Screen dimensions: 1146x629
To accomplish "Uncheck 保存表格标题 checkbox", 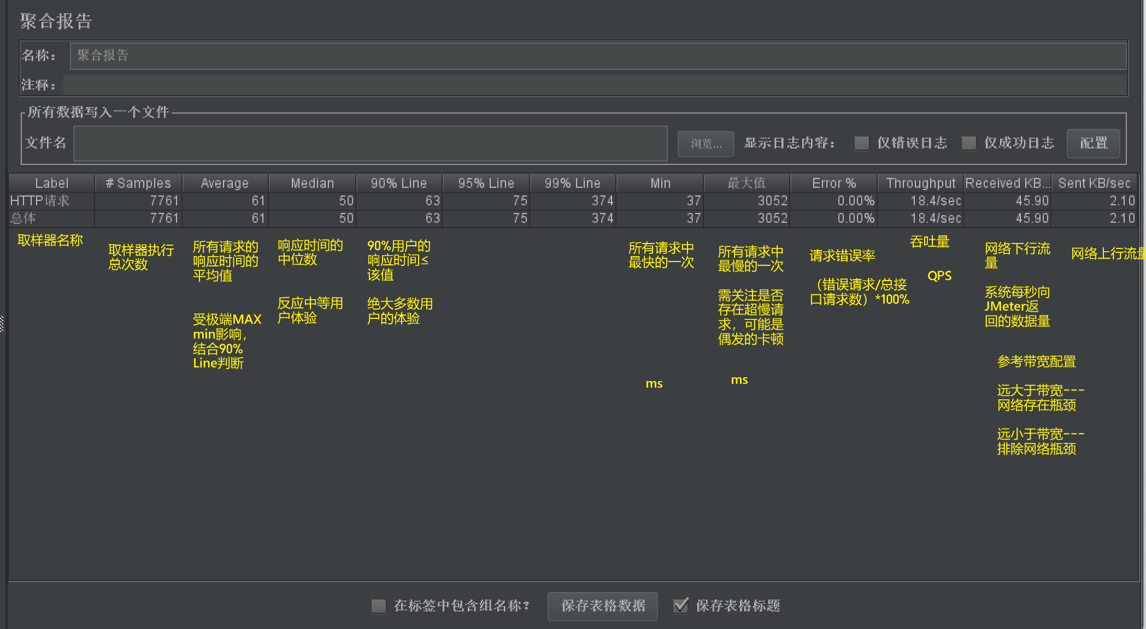I will point(680,606).
